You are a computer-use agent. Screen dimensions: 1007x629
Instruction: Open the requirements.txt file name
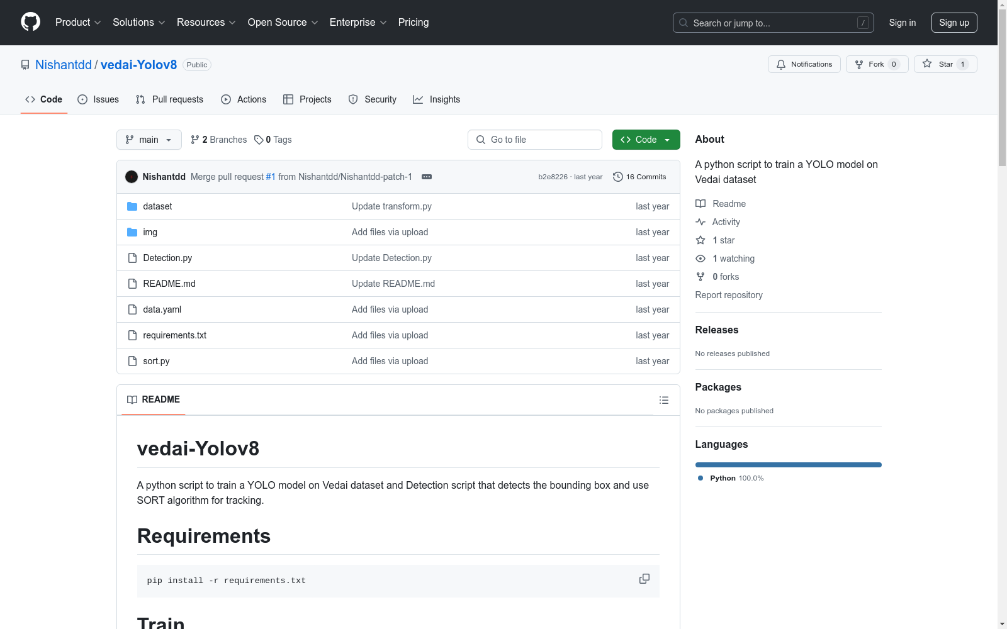click(174, 335)
